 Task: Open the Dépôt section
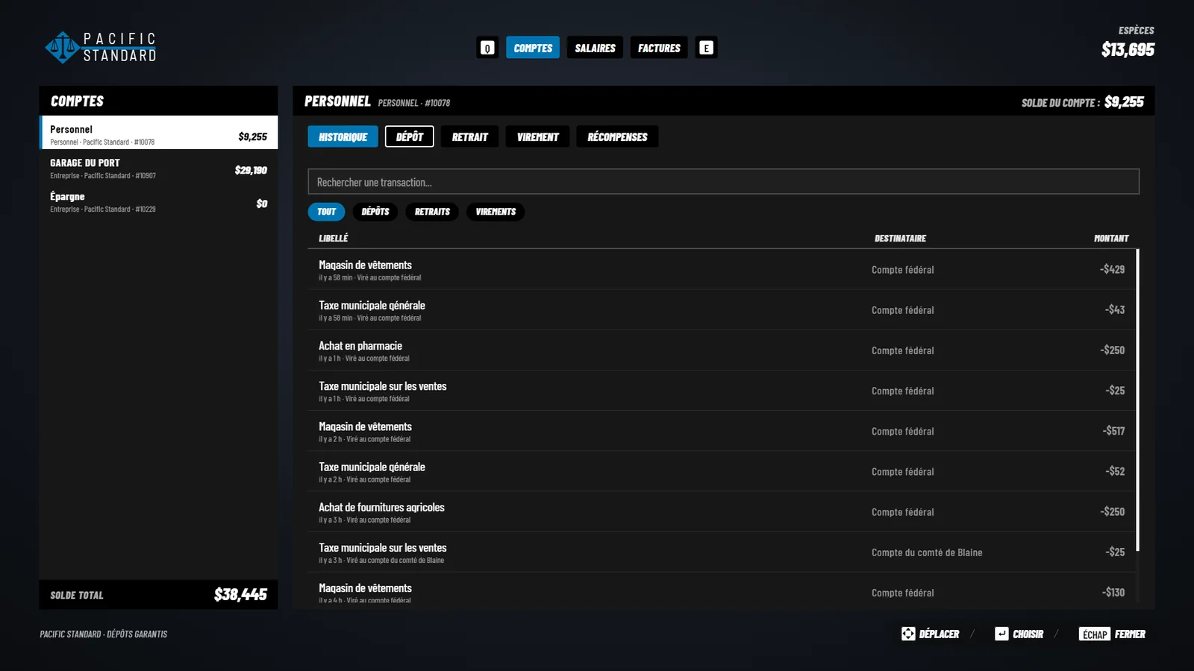(x=410, y=136)
